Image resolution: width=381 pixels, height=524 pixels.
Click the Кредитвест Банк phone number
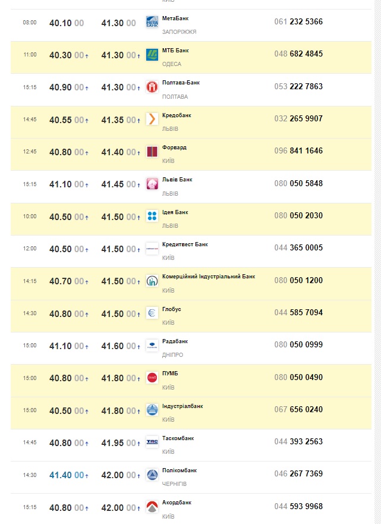click(x=298, y=248)
